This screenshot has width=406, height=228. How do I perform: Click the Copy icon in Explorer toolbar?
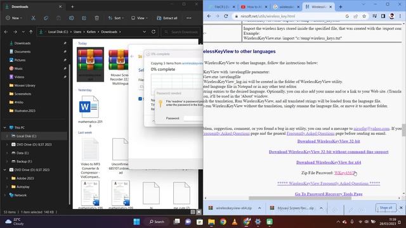click(x=46, y=18)
